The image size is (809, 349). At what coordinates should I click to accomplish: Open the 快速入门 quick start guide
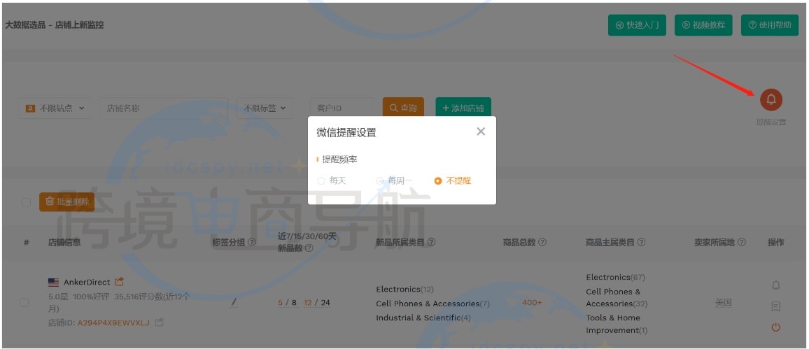pos(637,24)
